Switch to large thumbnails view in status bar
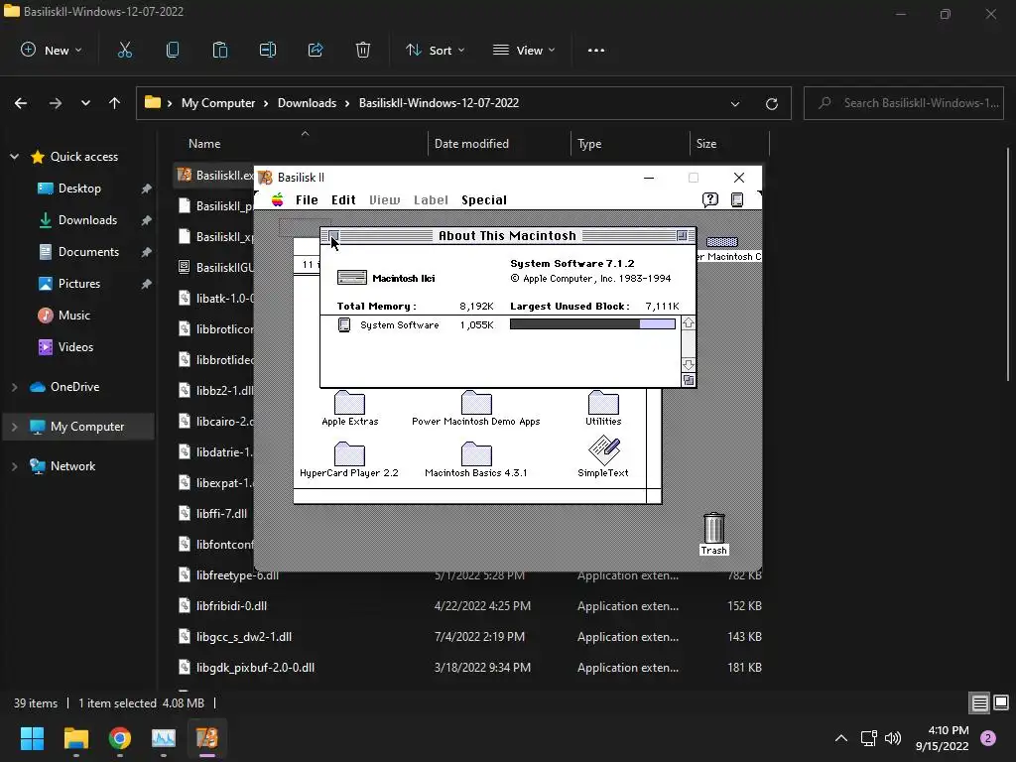Viewport: 1016px width, 762px height. (x=1001, y=703)
